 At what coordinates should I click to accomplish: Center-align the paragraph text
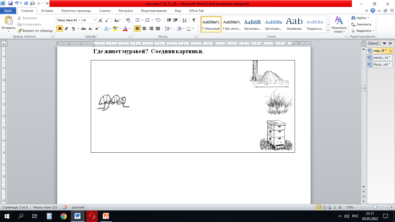pyautogui.click(x=144, y=29)
